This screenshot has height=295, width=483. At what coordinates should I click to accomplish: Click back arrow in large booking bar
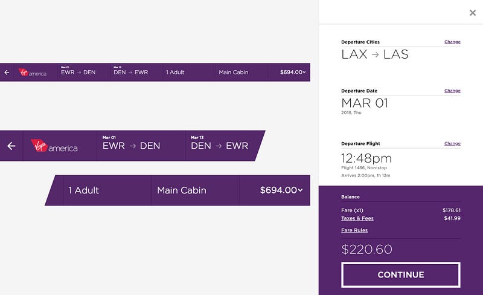click(11, 146)
